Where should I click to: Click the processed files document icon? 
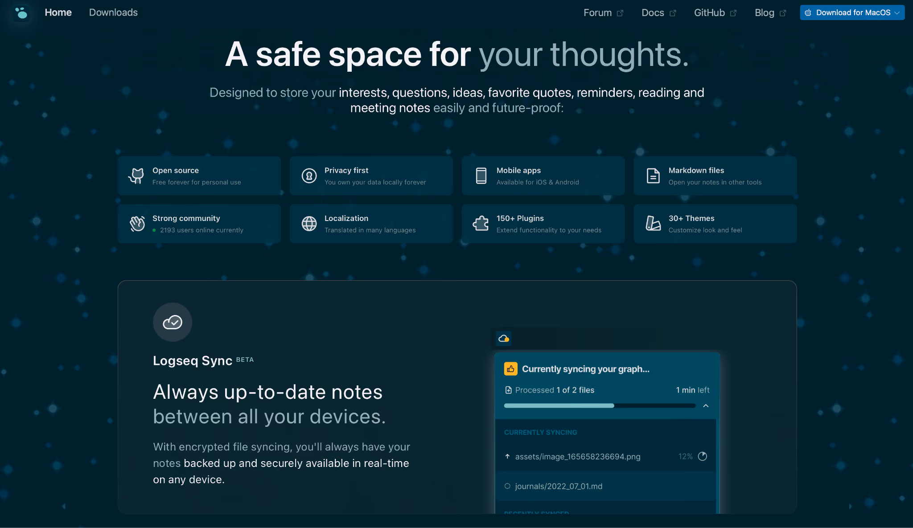pos(508,390)
